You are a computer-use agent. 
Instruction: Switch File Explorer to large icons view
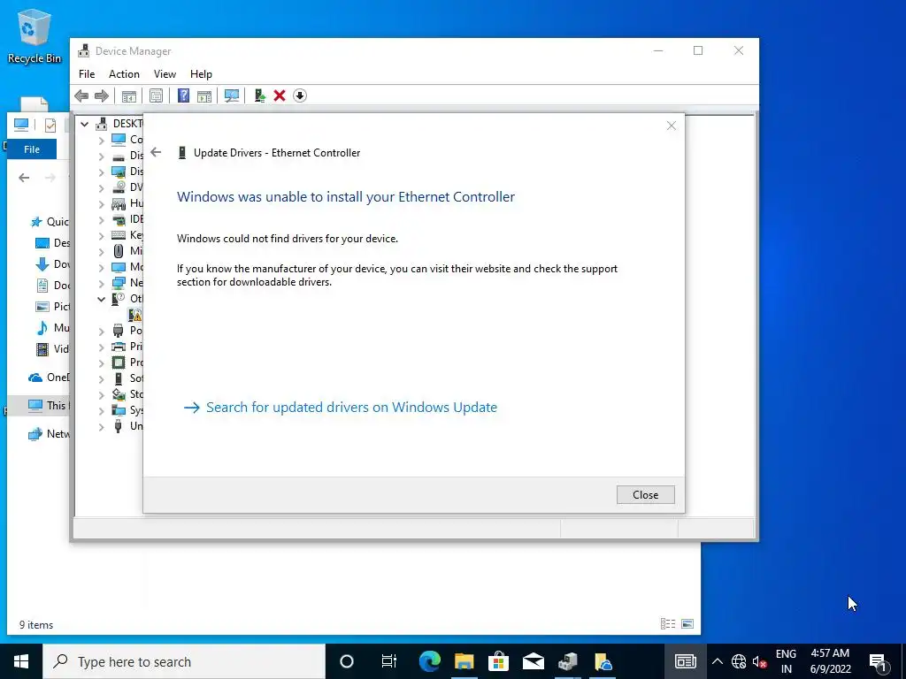[687, 623]
